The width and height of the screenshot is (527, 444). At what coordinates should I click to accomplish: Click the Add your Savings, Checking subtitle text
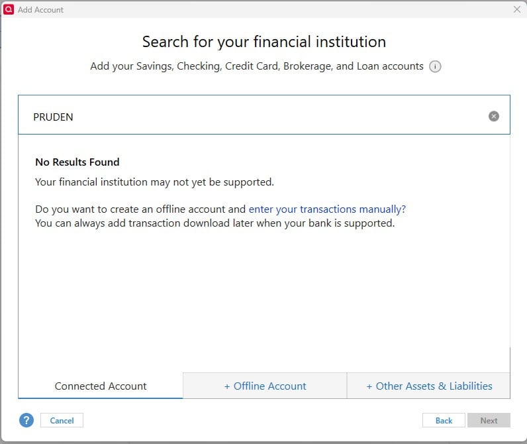click(257, 66)
